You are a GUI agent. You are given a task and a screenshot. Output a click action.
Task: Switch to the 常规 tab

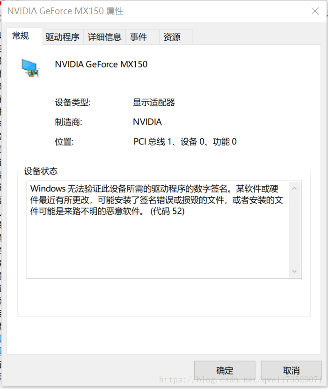[24, 36]
